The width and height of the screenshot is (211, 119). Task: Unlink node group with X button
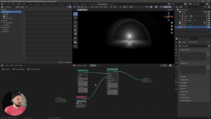[x=95, y=65]
